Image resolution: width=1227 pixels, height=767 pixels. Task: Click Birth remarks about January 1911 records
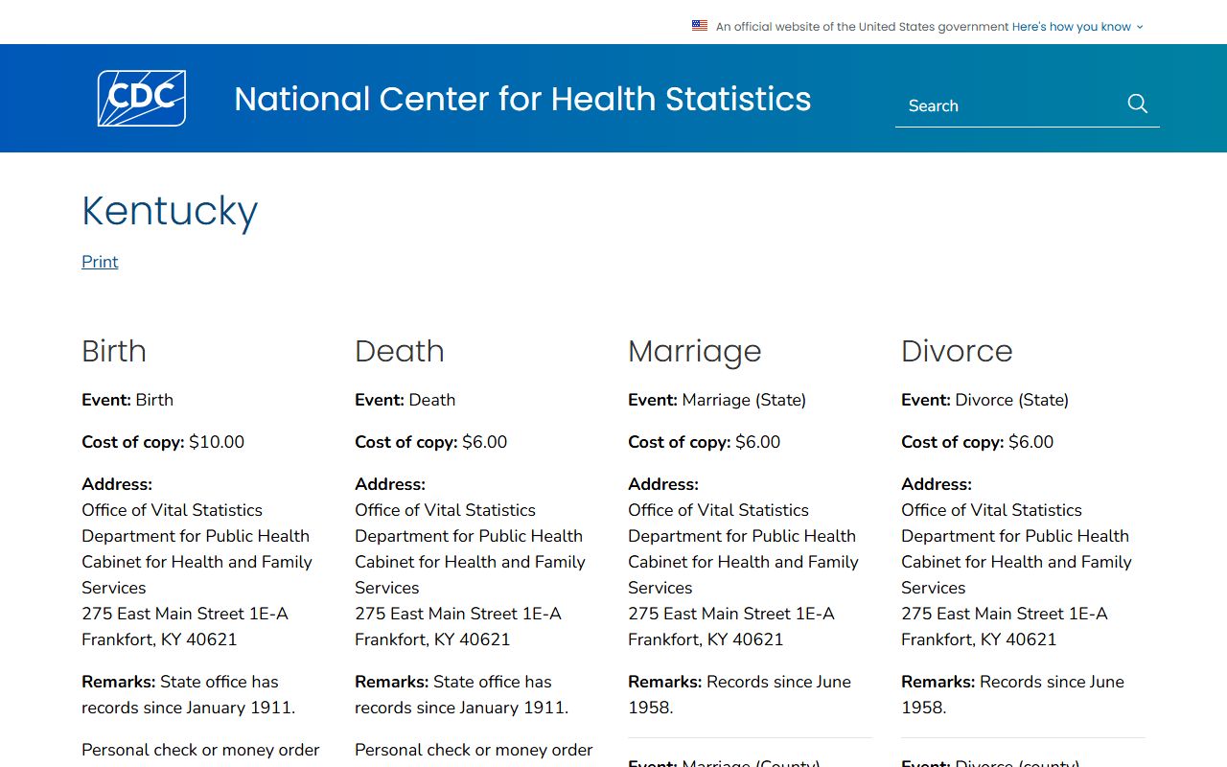189,695
